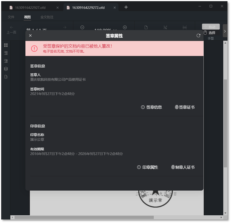Click the seal name 演示公章
The image size is (231, 223).
click(x=37, y=139)
